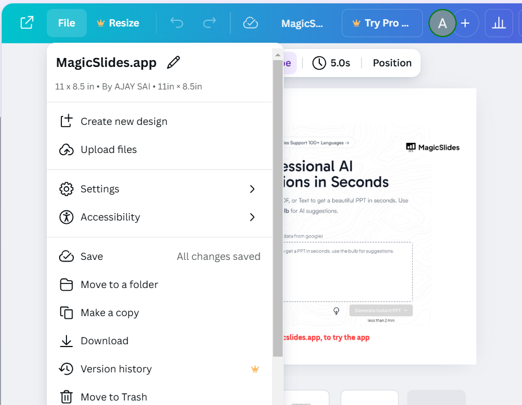Click the MagicSlides logo on the slide

pyautogui.click(x=433, y=147)
